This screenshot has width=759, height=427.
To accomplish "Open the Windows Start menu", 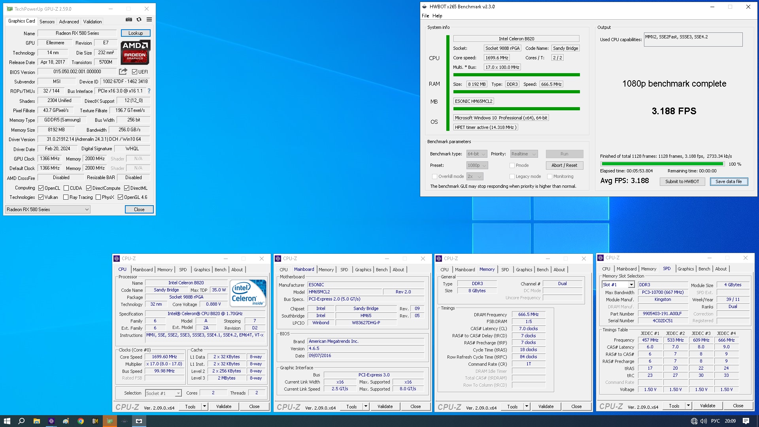I will coord(7,421).
